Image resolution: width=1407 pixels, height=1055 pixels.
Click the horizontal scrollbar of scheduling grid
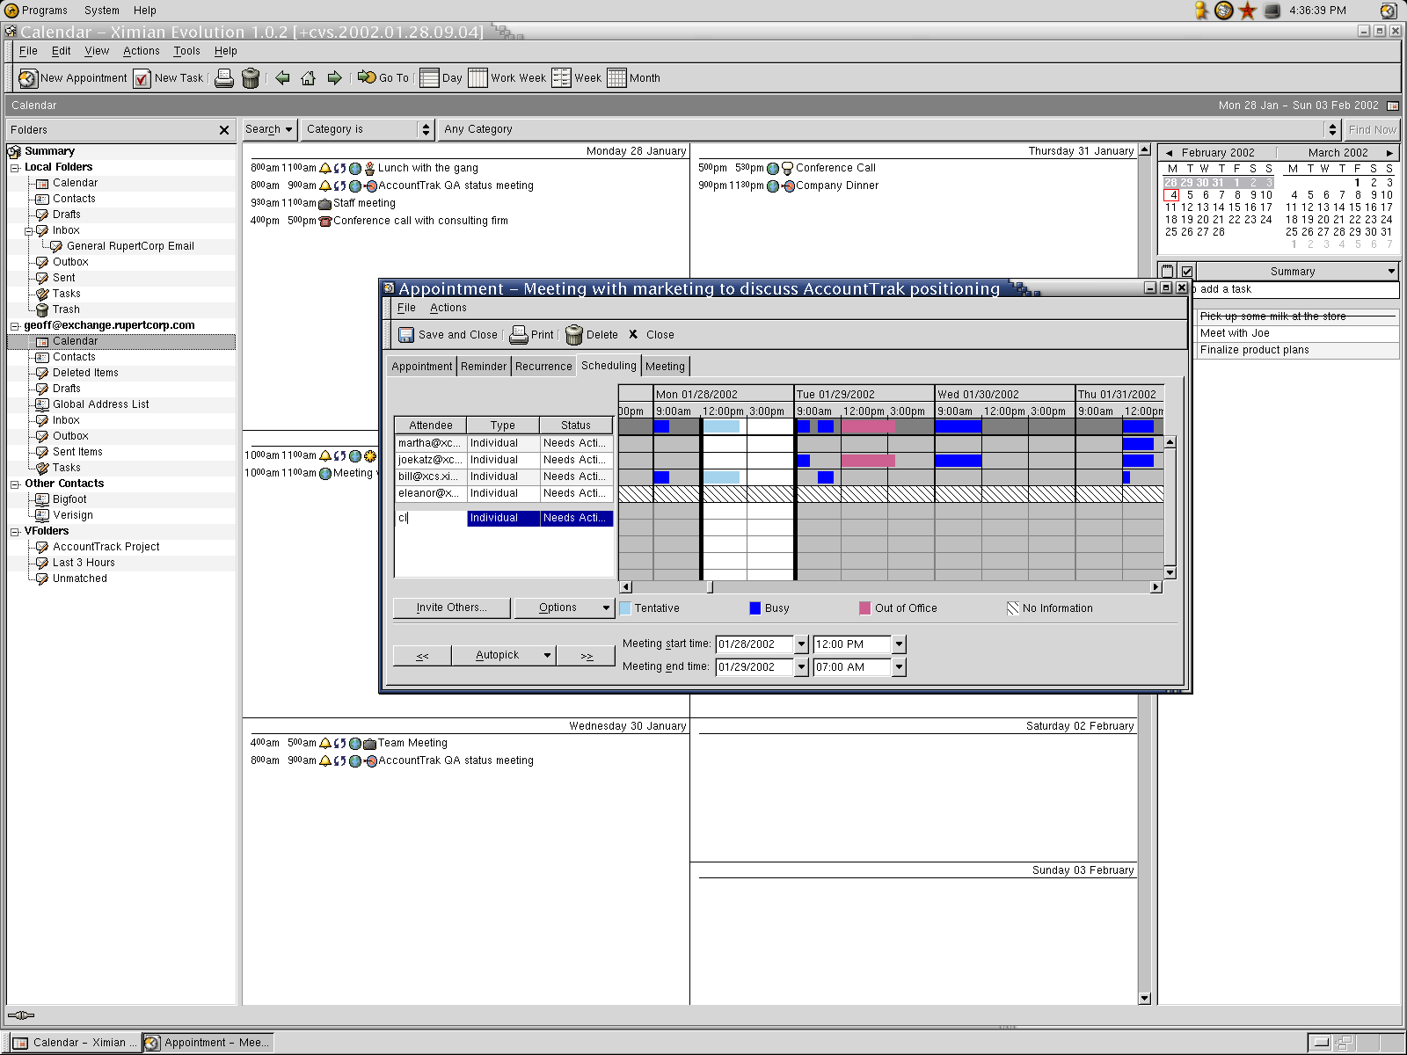pyautogui.click(x=891, y=587)
